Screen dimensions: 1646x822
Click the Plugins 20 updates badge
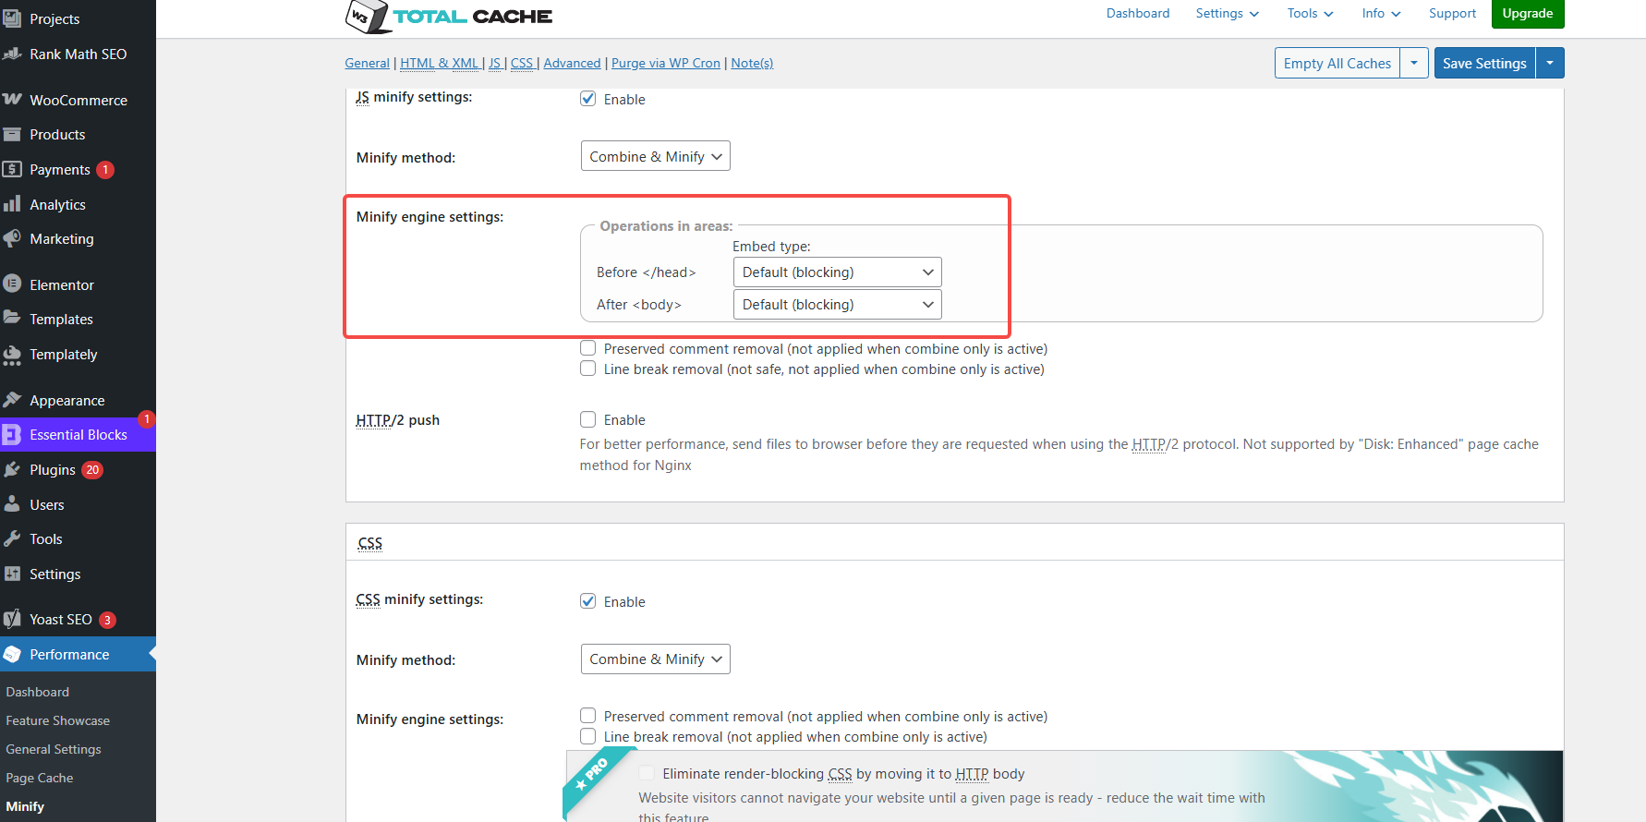pyautogui.click(x=92, y=470)
